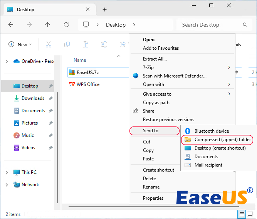The image size is (257, 219).
Task: Go forward with the right arrow
Action: tap(29, 25)
